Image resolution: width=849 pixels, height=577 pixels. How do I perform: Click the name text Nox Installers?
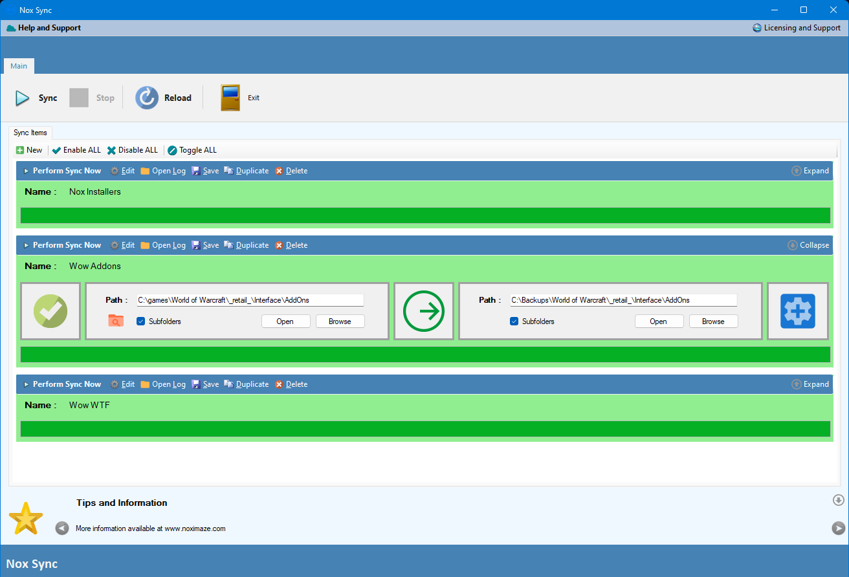[x=95, y=191]
